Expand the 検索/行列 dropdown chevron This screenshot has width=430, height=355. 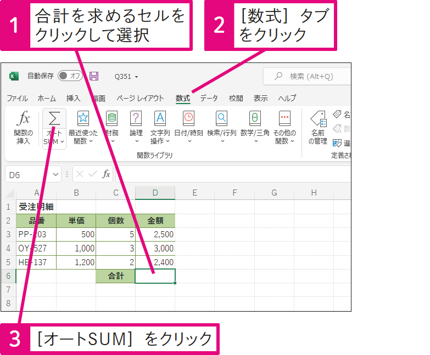click(222, 141)
